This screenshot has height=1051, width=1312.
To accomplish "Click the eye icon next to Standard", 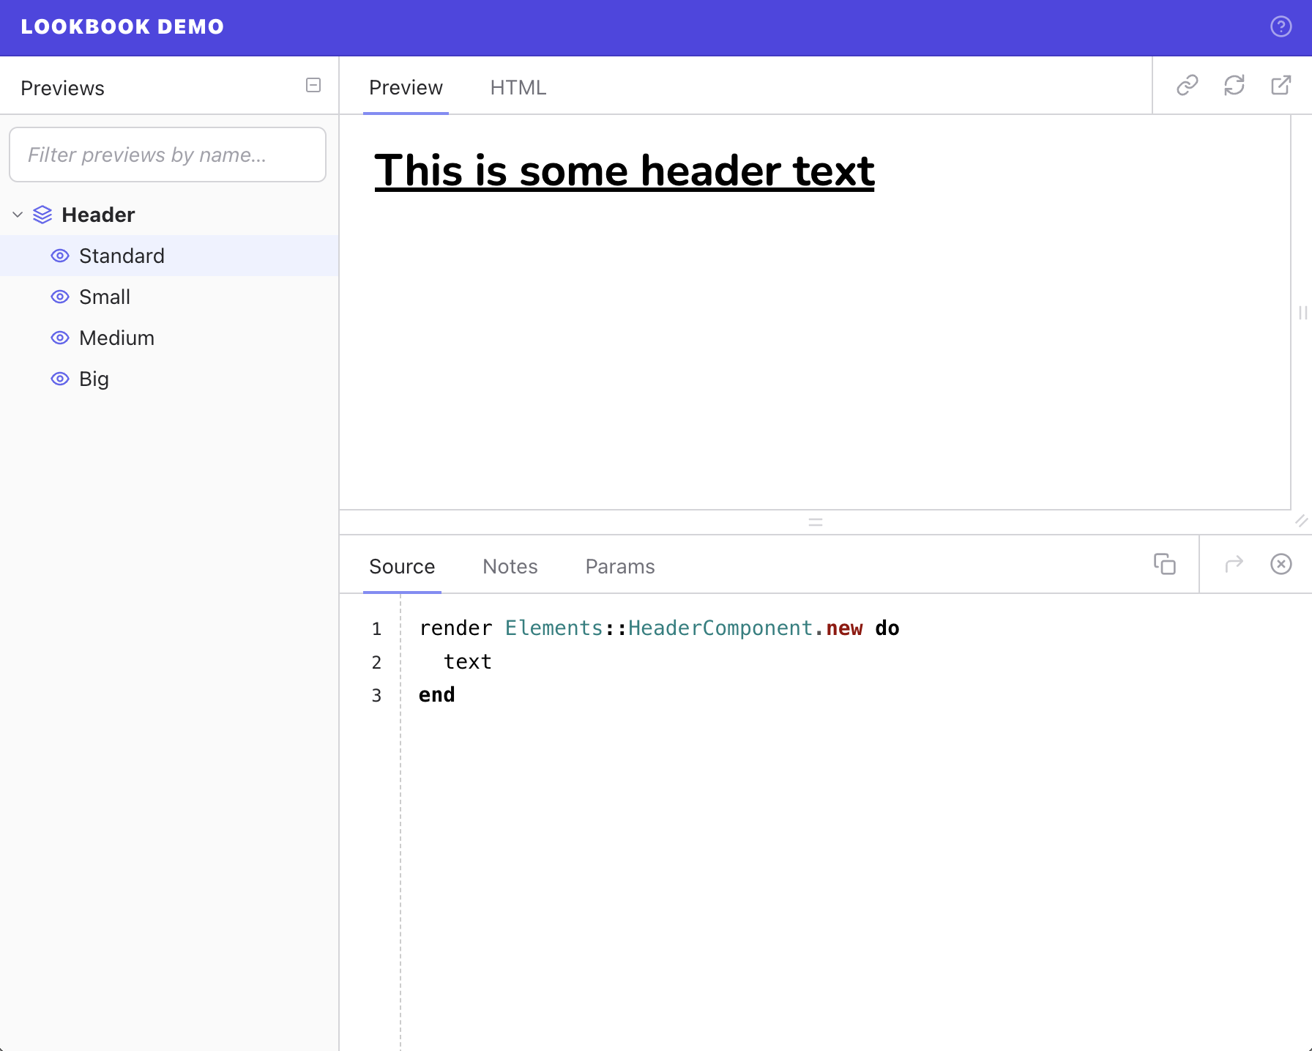I will pos(60,256).
